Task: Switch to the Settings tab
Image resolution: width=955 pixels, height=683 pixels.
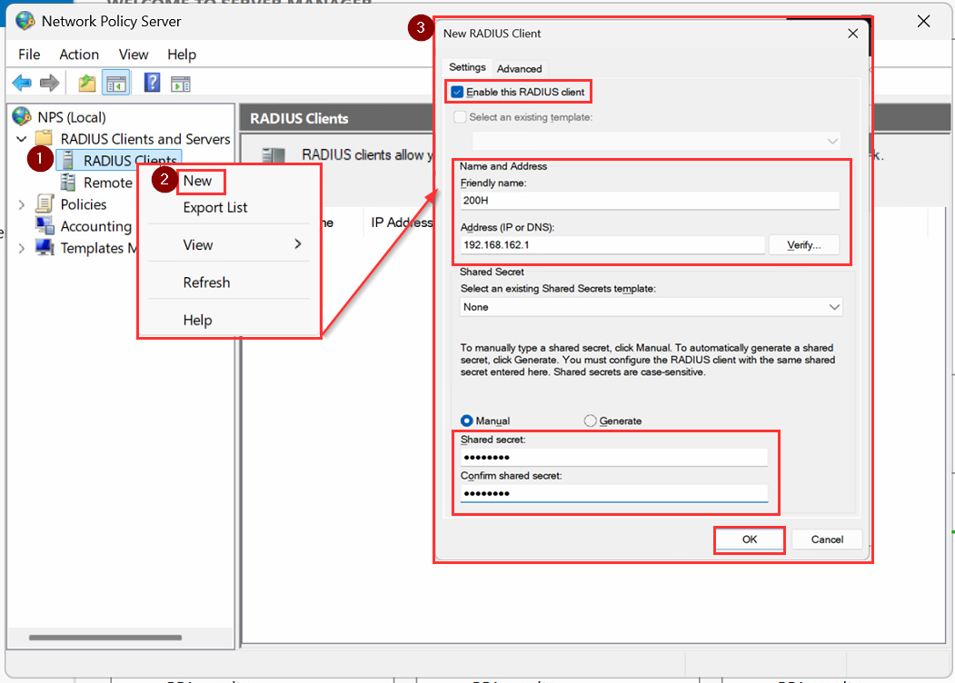Action: click(x=467, y=67)
